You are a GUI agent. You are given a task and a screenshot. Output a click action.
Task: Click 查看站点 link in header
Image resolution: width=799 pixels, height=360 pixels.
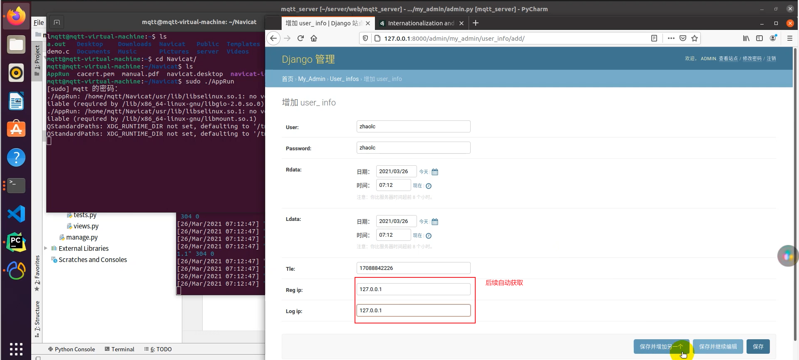click(x=728, y=59)
